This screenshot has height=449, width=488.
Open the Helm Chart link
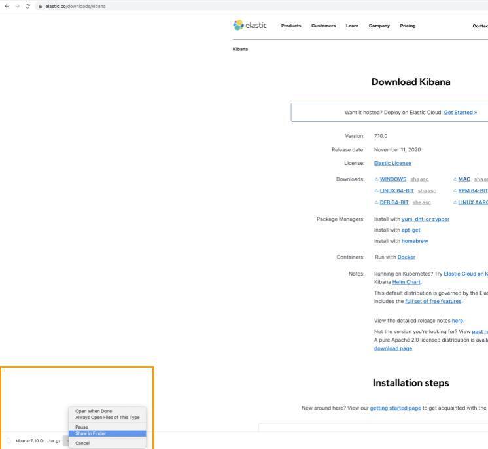click(x=406, y=282)
